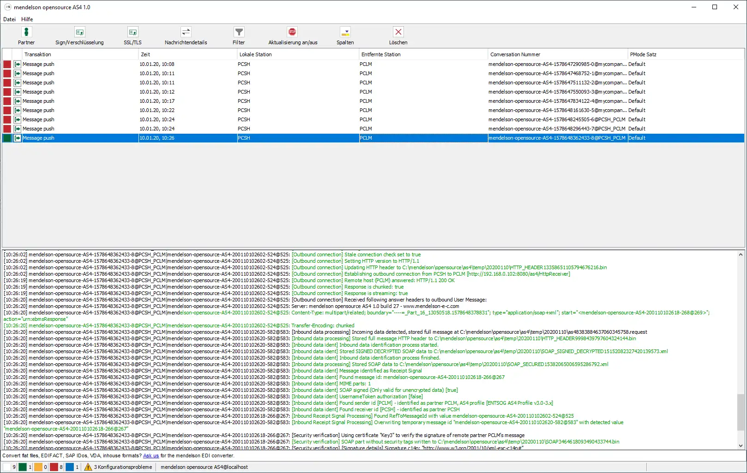Image resolution: width=747 pixels, height=473 pixels.
Task: Select conversation number ending 122-4@mycompan
Action: coord(558,101)
